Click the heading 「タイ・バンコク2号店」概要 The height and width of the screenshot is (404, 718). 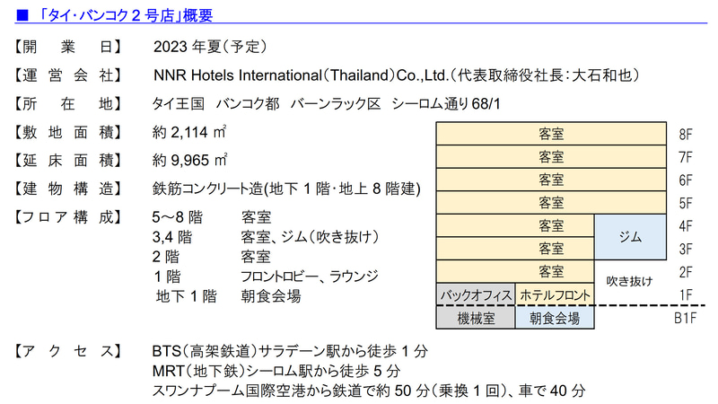[x=125, y=15]
